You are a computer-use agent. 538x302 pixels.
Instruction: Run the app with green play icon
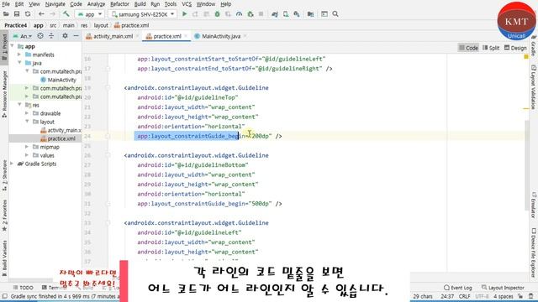pos(185,14)
